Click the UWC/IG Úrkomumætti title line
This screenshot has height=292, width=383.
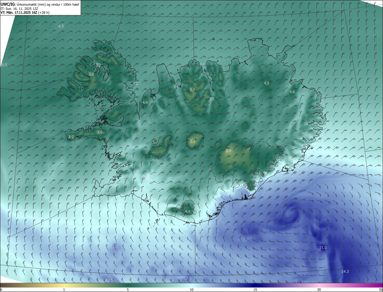(40, 4)
